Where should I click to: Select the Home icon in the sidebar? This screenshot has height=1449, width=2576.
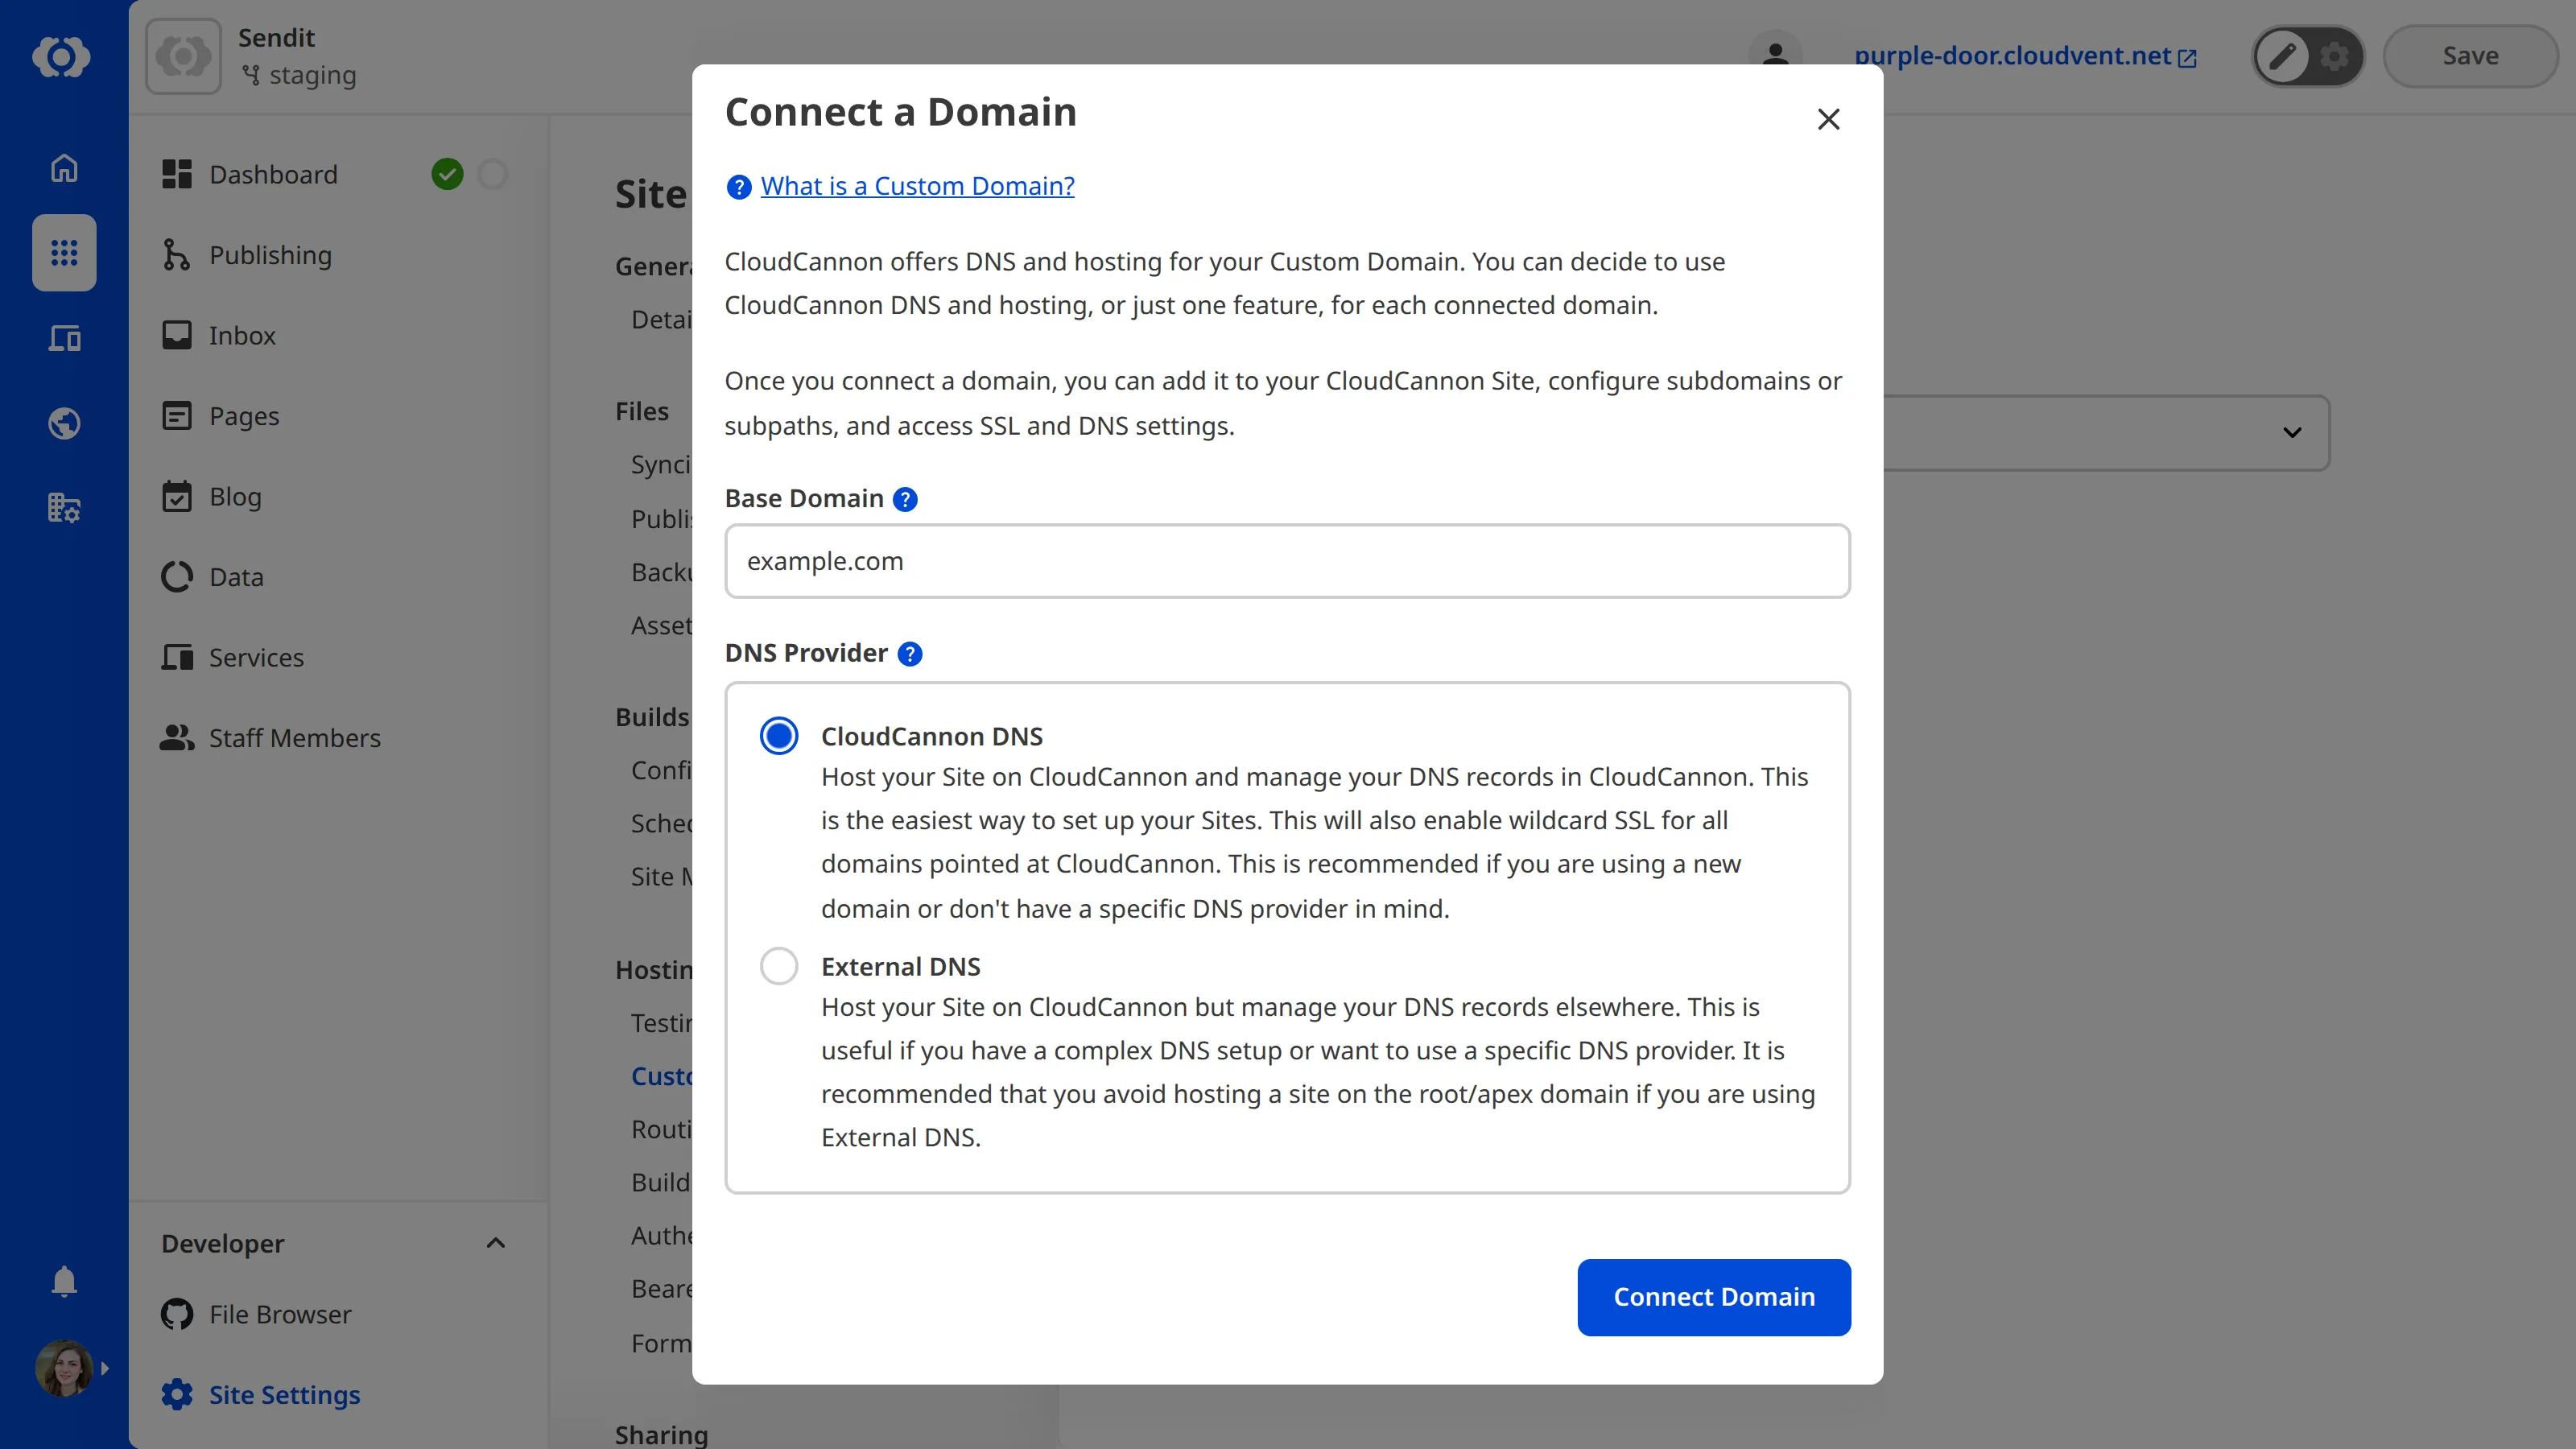63,168
